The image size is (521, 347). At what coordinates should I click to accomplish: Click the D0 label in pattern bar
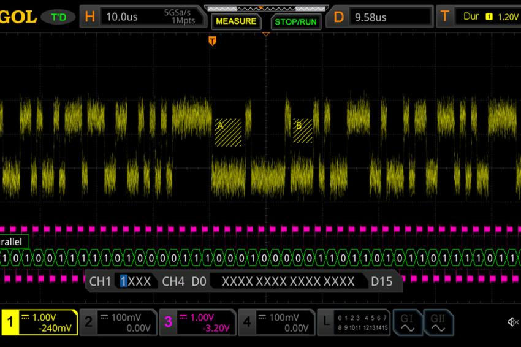pos(199,281)
